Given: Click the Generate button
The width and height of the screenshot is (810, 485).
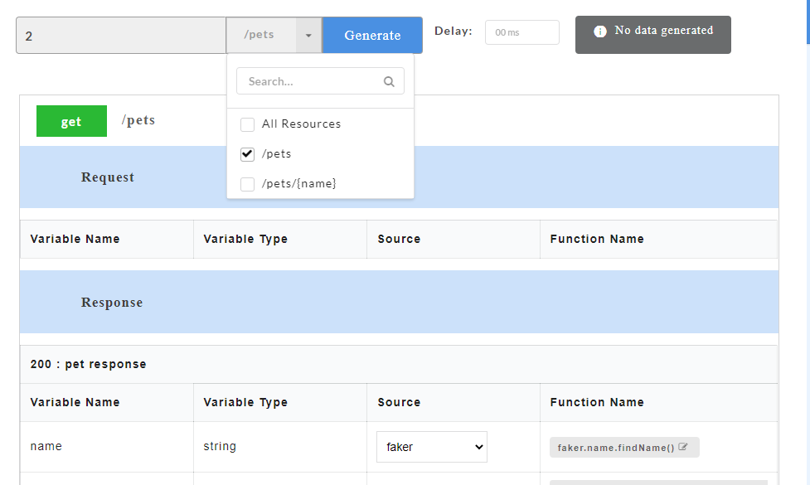Looking at the screenshot, I should point(371,35).
